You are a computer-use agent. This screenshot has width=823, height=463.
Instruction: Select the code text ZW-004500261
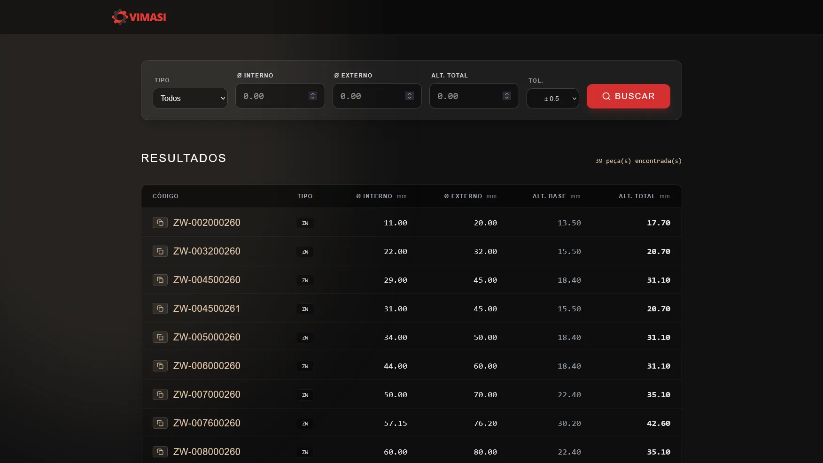pyautogui.click(x=207, y=309)
